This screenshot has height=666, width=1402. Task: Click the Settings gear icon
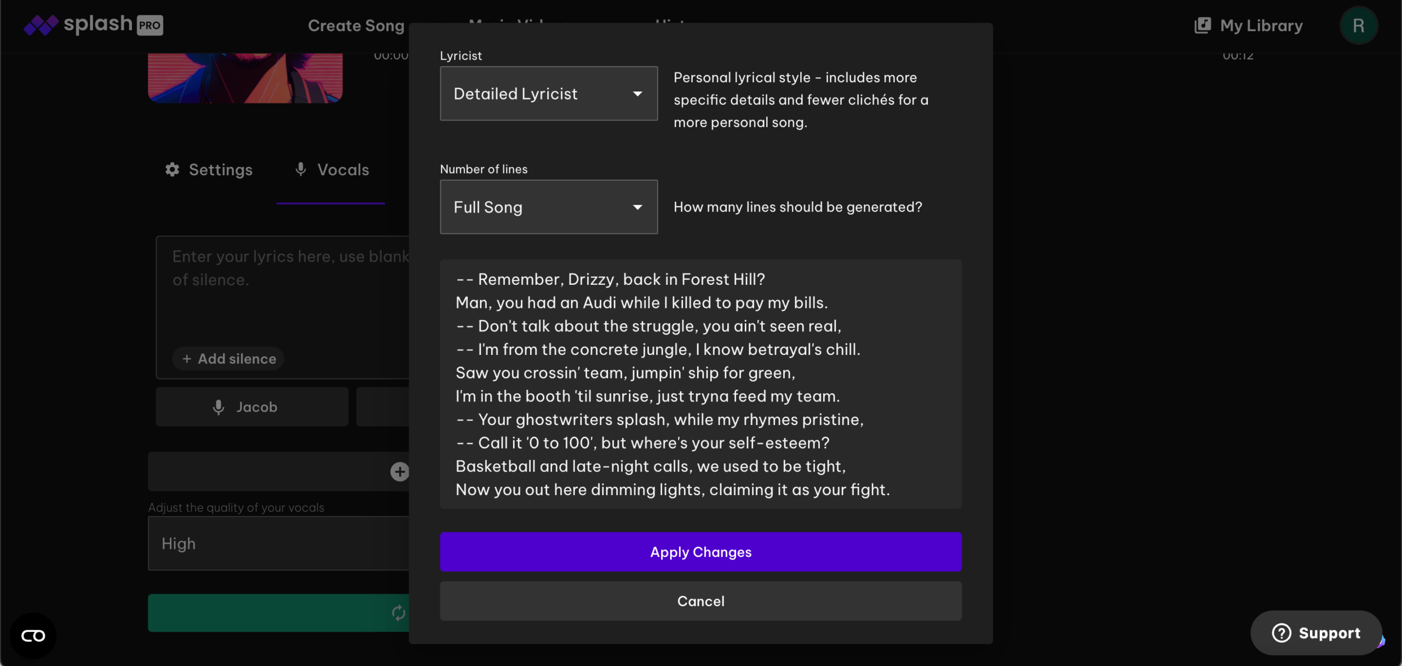[x=173, y=170]
